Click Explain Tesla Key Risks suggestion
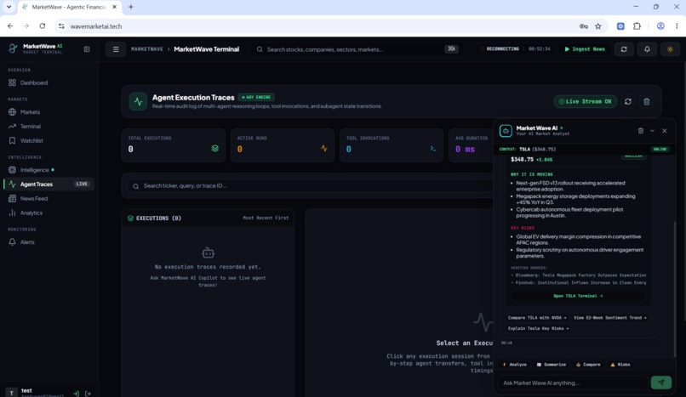The height and width of the screenshot is (397, 686). (538, 328)
